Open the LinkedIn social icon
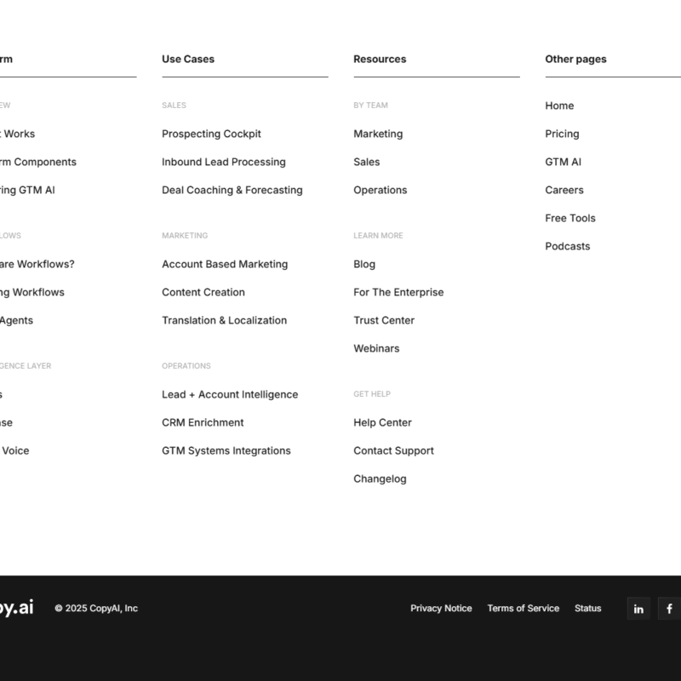This screenshot has height=681, width=681. pyautogui.click(x=638, y=609)
